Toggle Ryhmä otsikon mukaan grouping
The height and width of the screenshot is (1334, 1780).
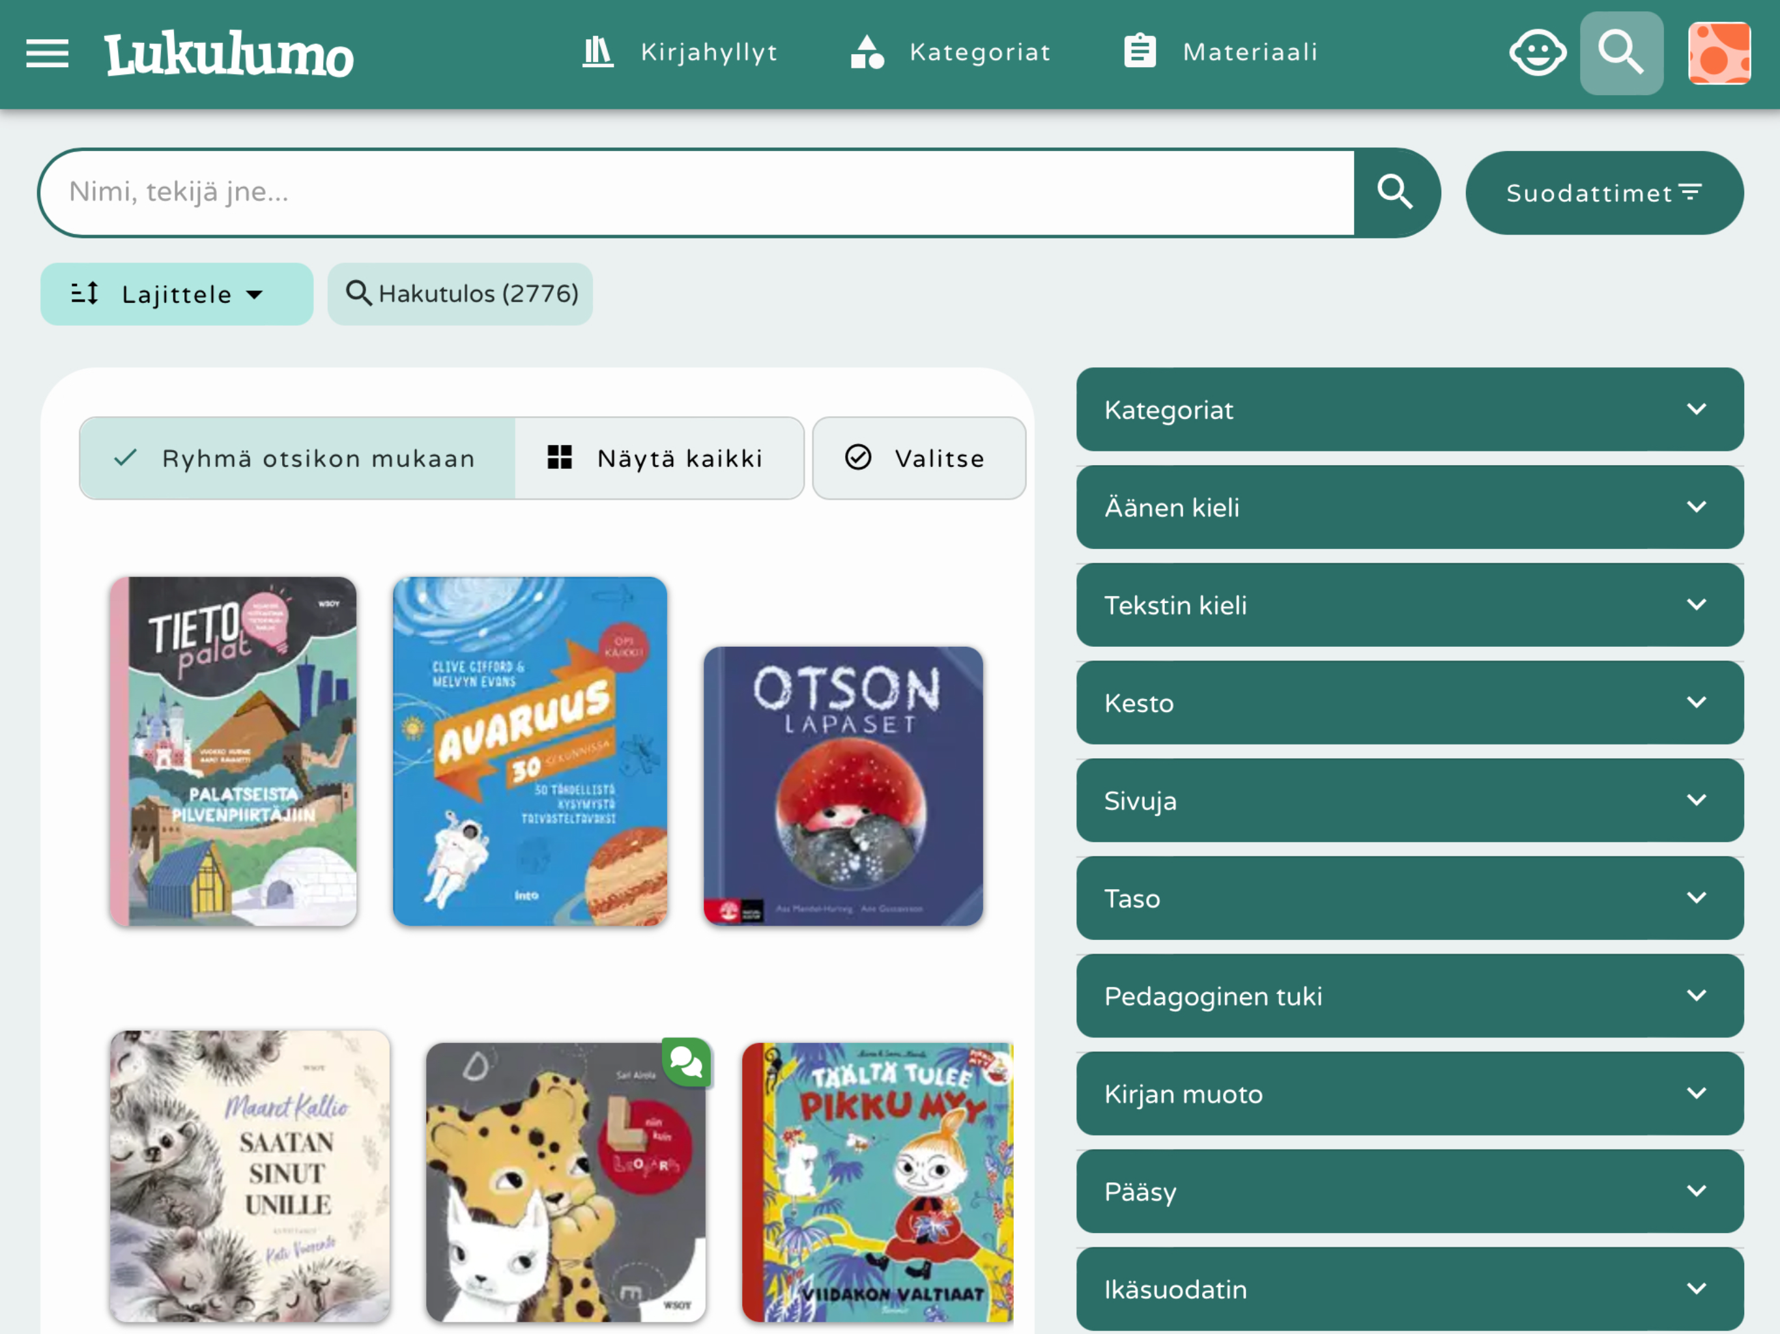(298, 459)
